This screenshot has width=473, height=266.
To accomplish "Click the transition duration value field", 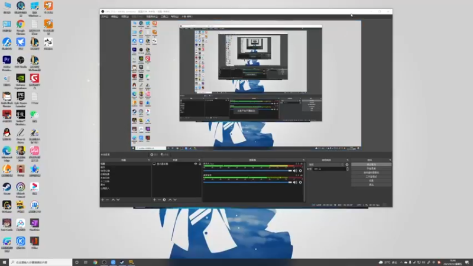I will (x=329, y=169).
